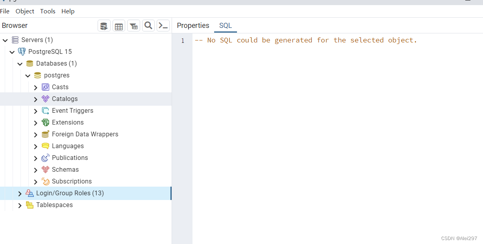Expand the Foreign Data Wrappers node
The width and height of the screenshot is (483, 244).
point(36,135)
